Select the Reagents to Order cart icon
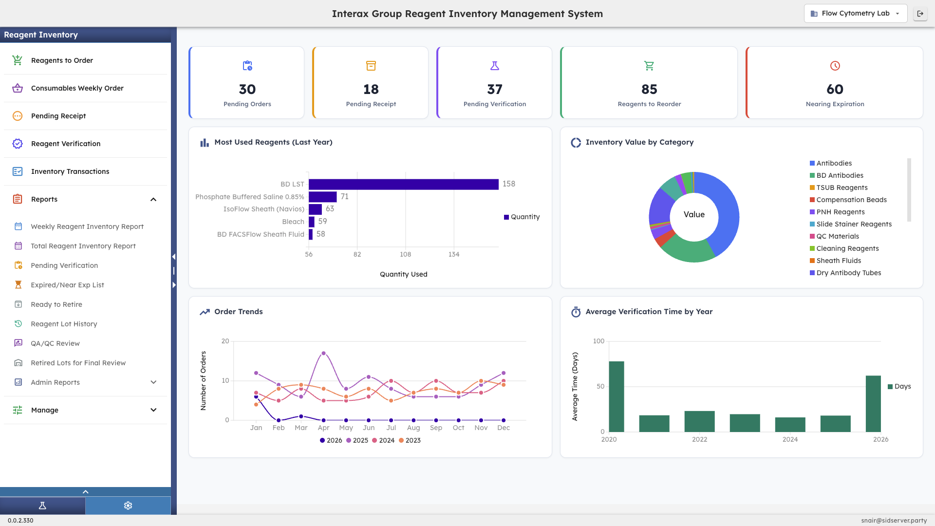Screen dimensions: 935x526 pos(17,60)
